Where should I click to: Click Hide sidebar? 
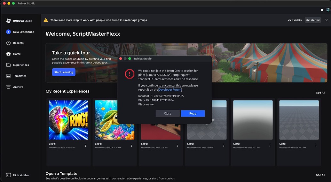18,175
